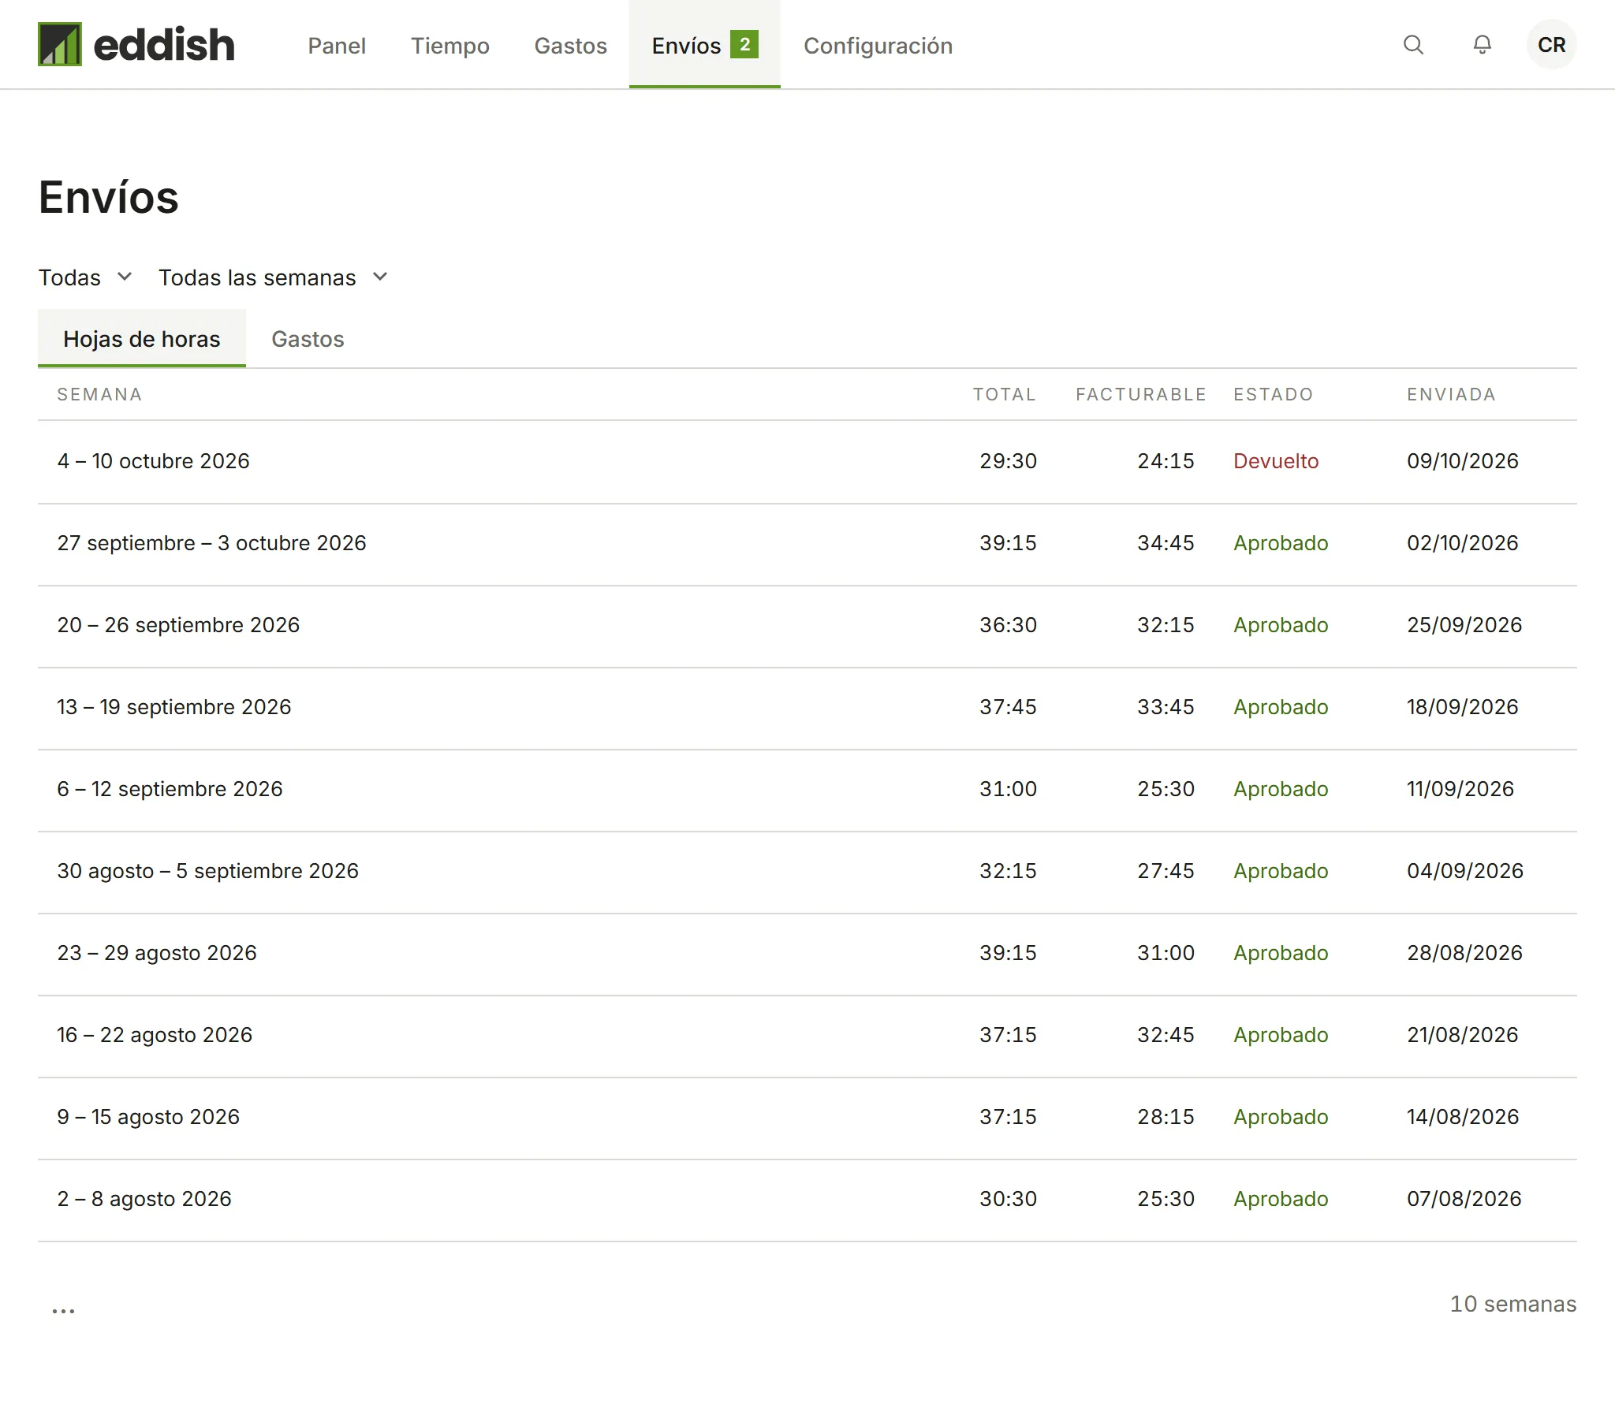The image size is (1615, 1422).
Task: Click Aprobado status for 20 – 26 septiembre
Action: pos(1281,626)
